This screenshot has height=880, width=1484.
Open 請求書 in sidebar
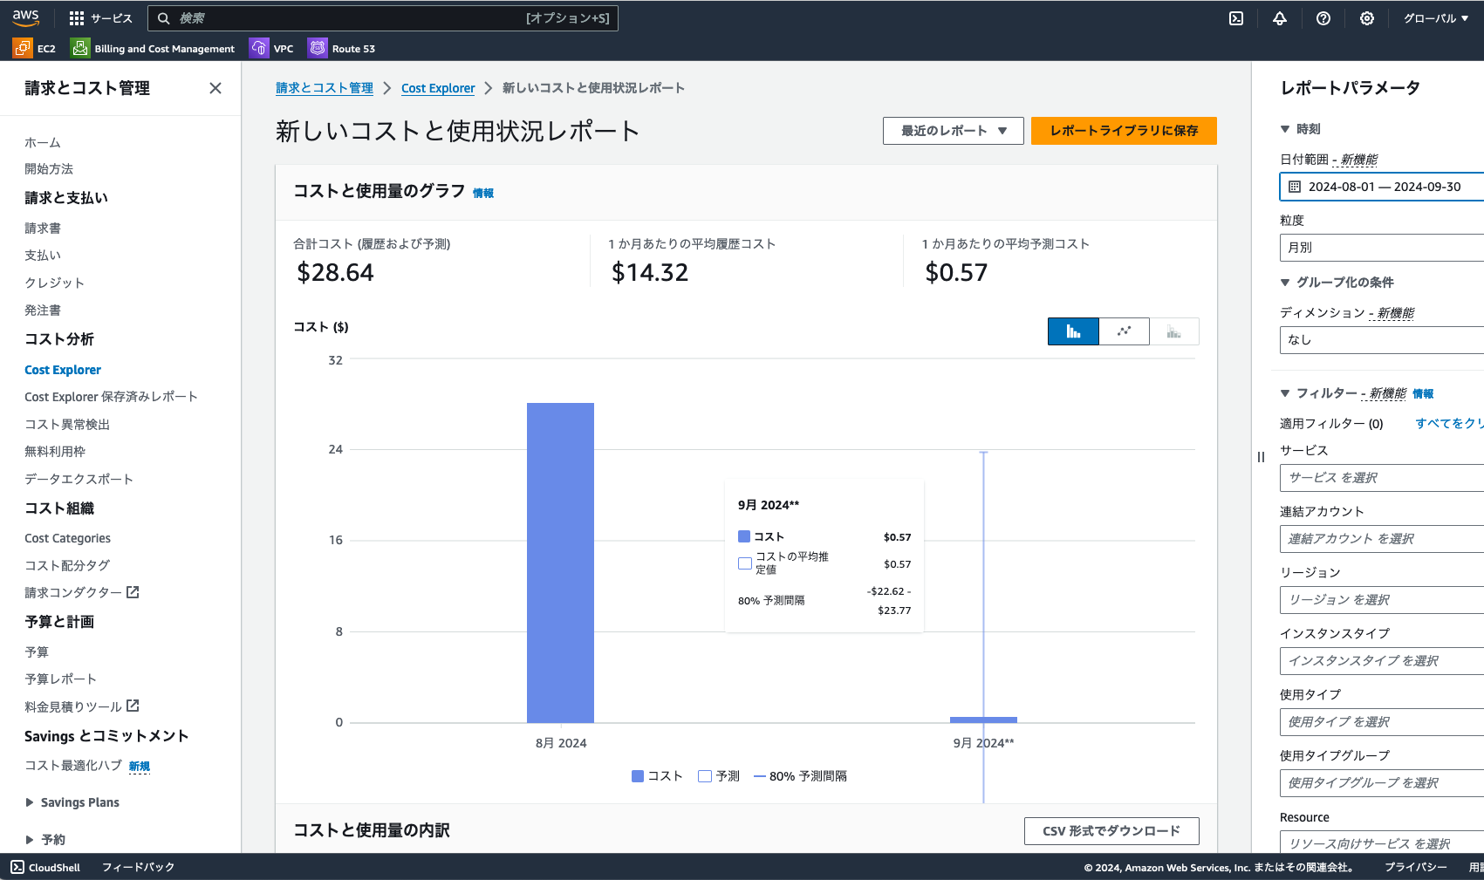click(43, 229)
